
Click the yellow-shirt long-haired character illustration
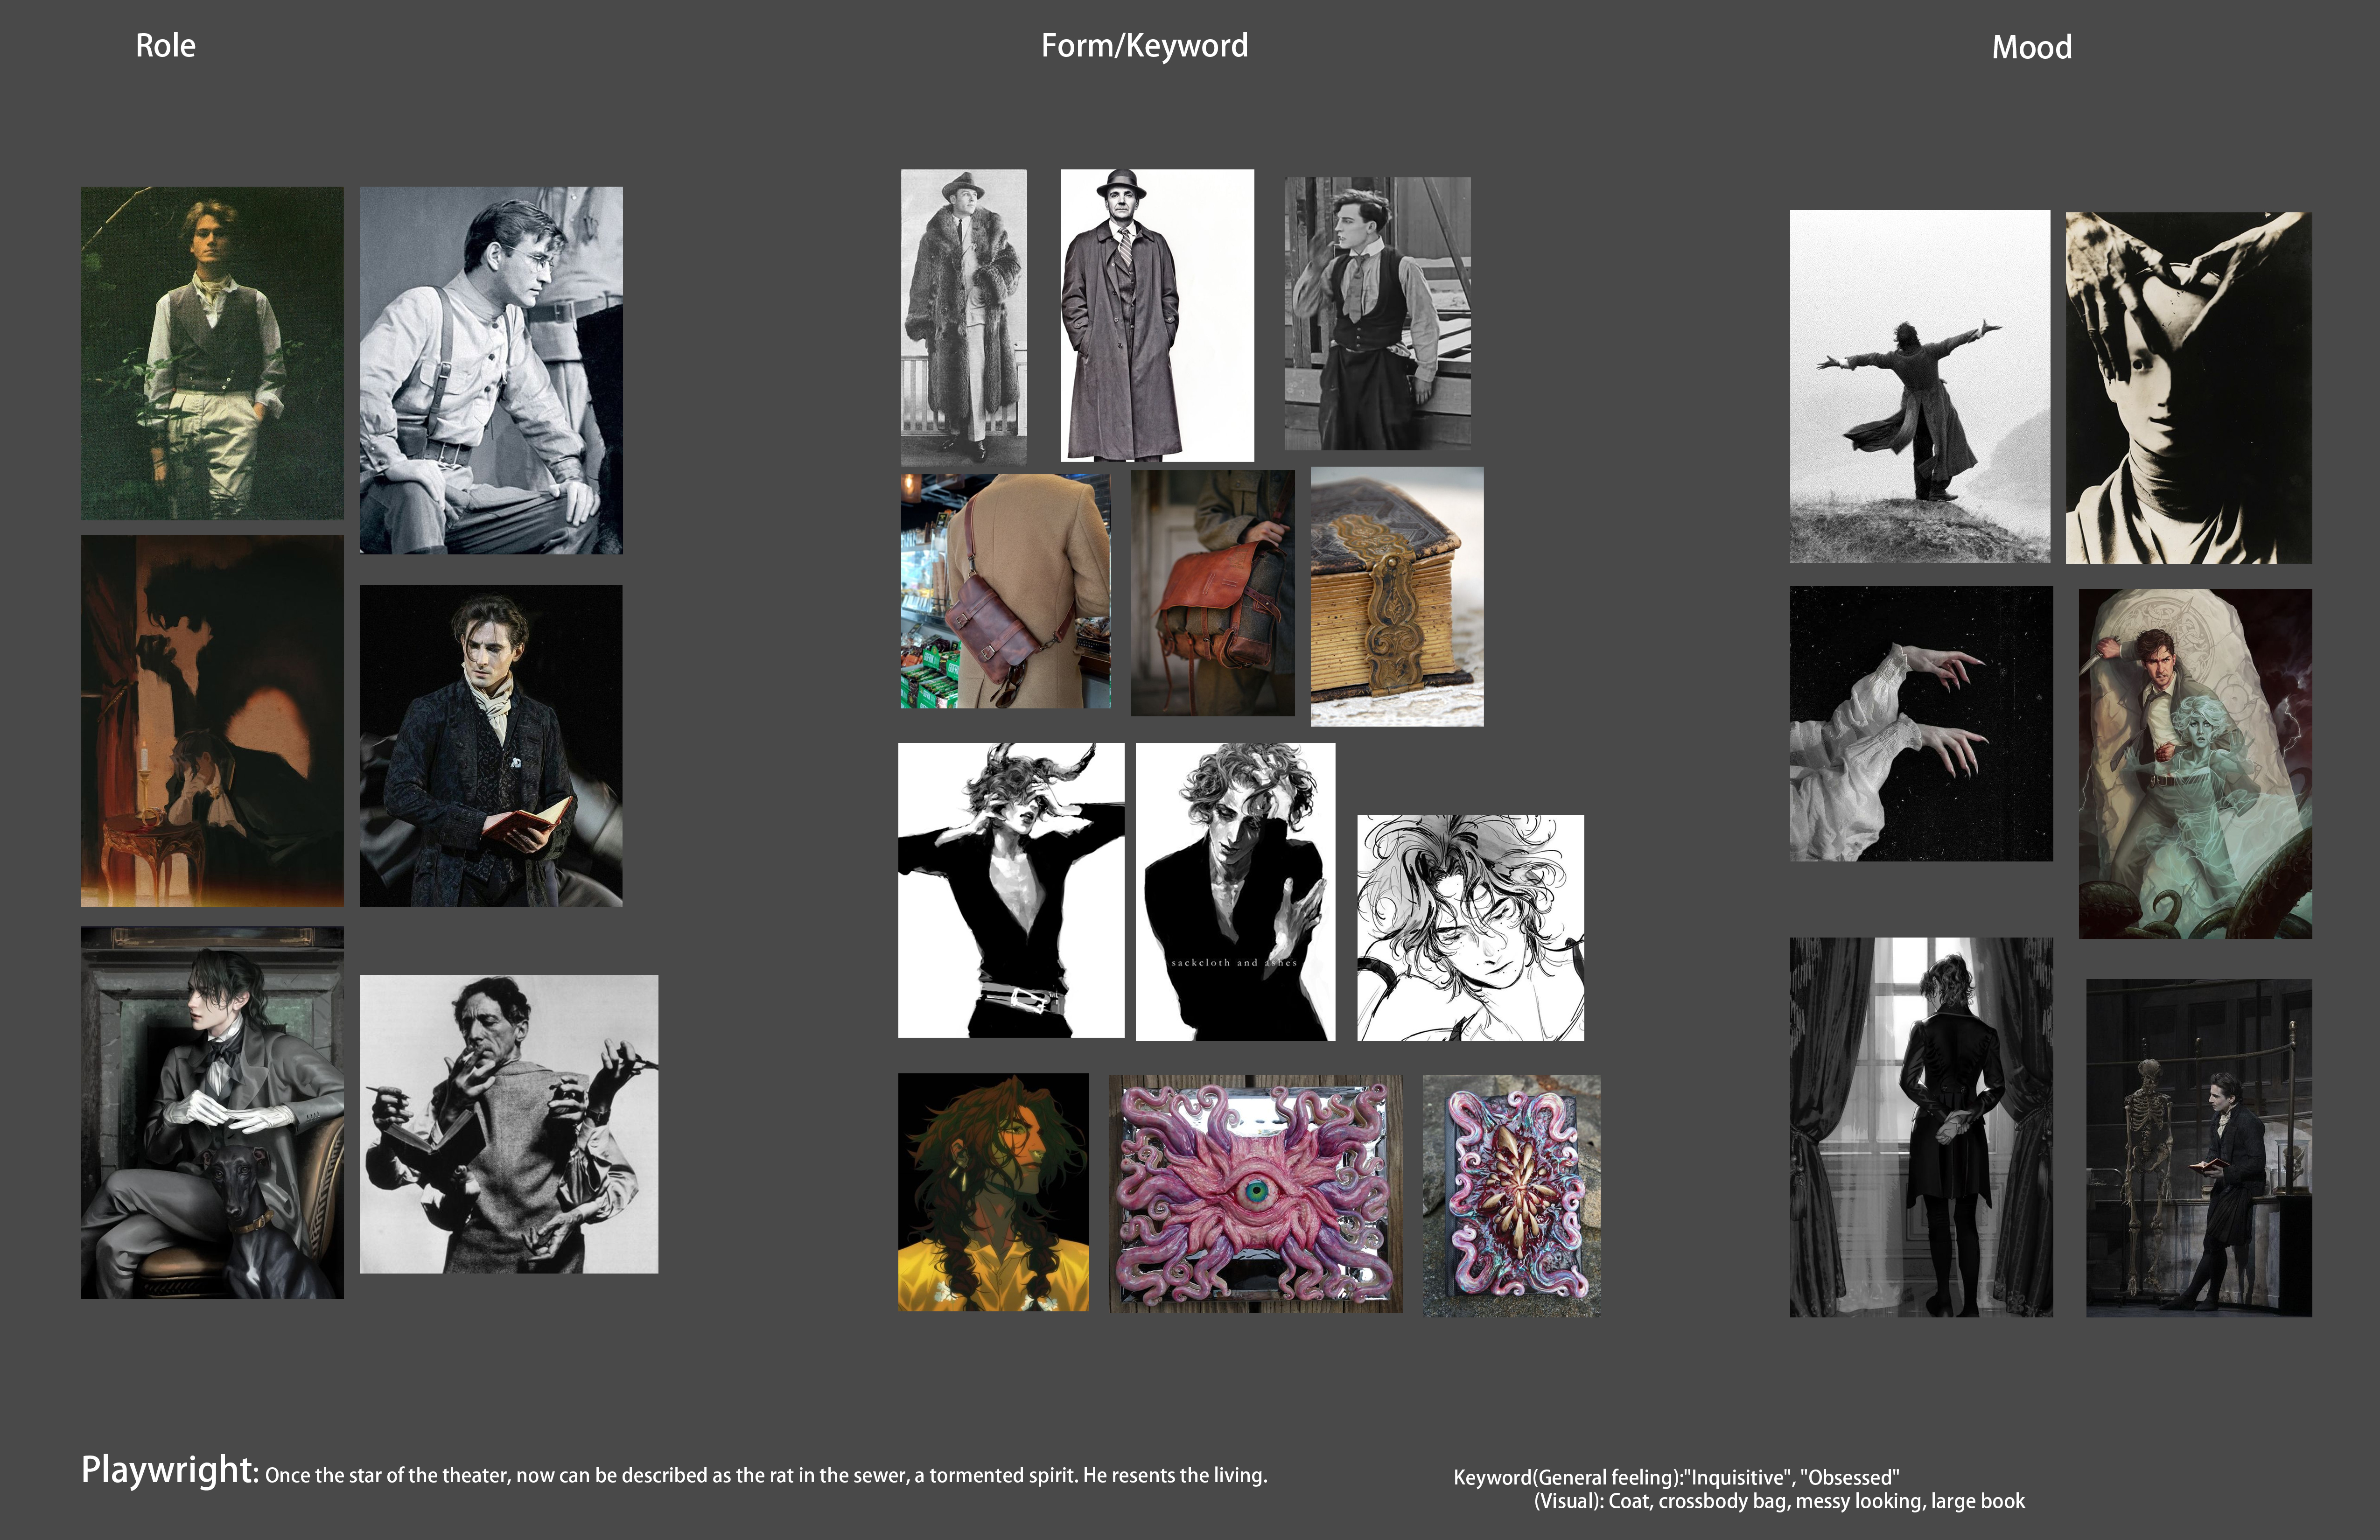click(993, 1192)
